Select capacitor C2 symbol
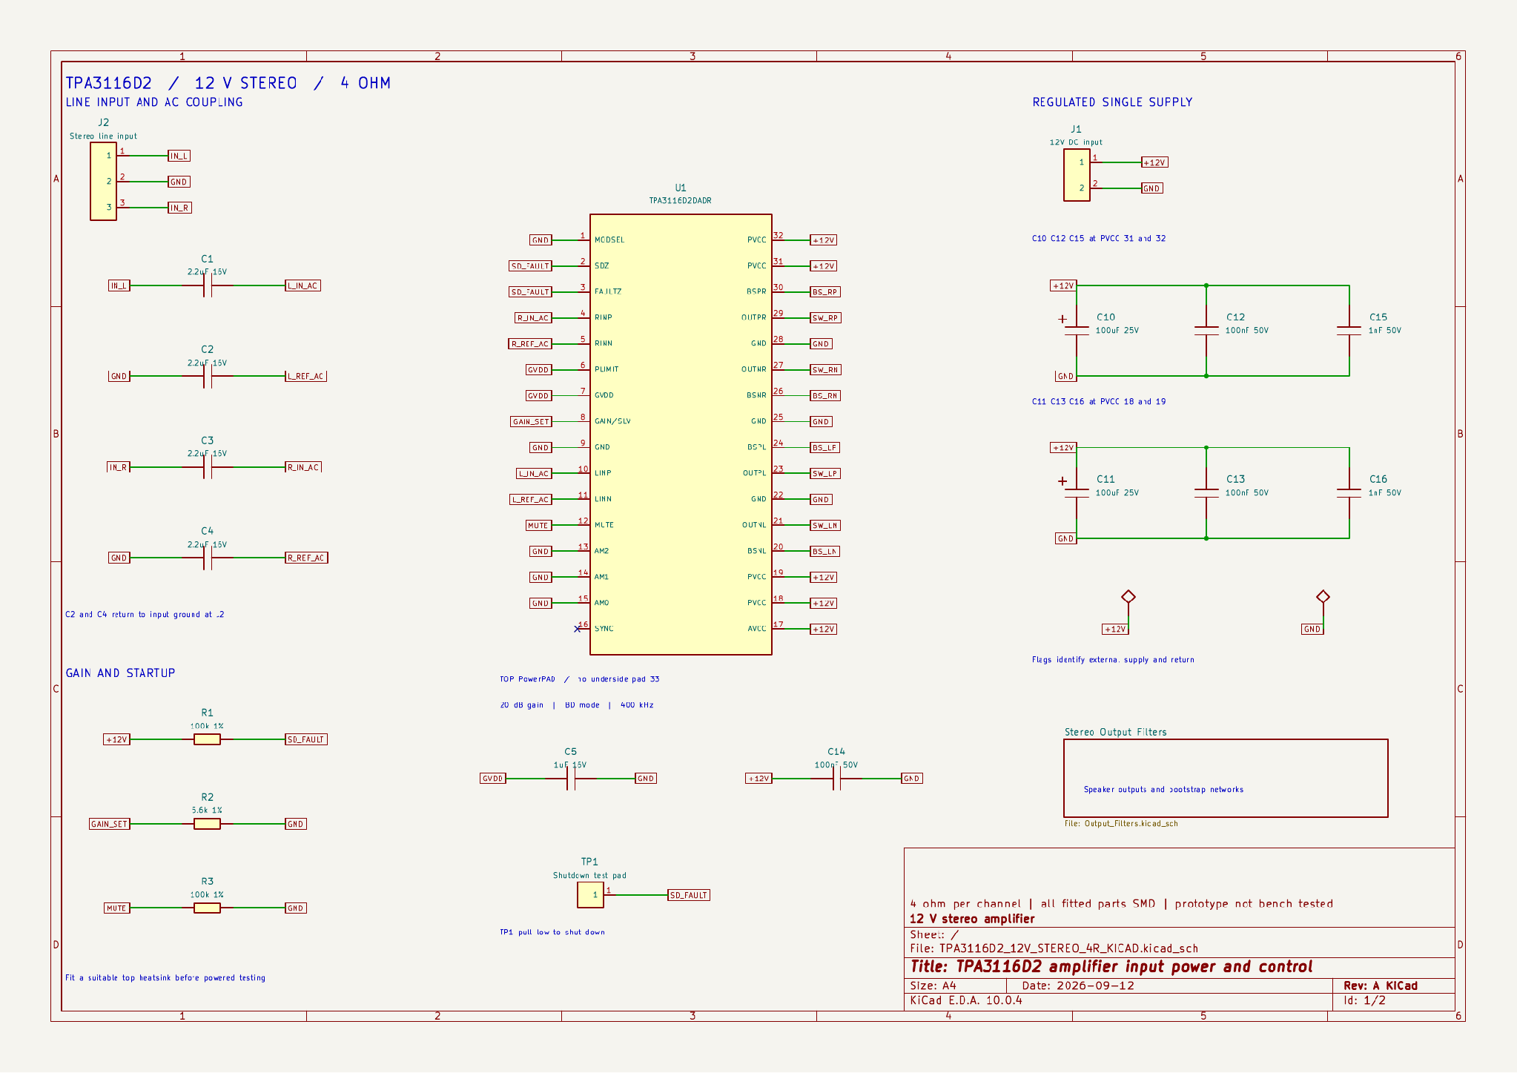1517x1073 pixels. pos(208,376)
